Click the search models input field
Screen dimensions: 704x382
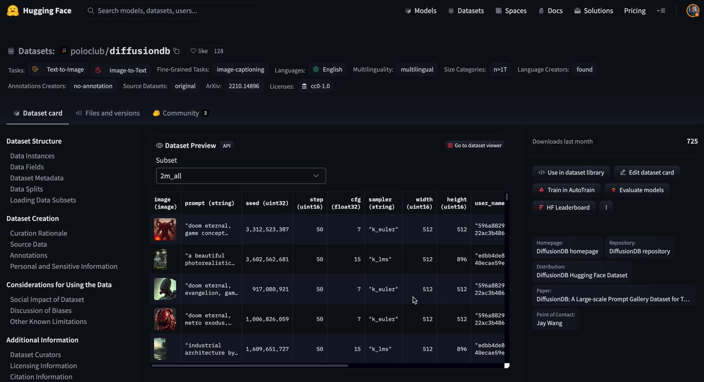(171, 11)
